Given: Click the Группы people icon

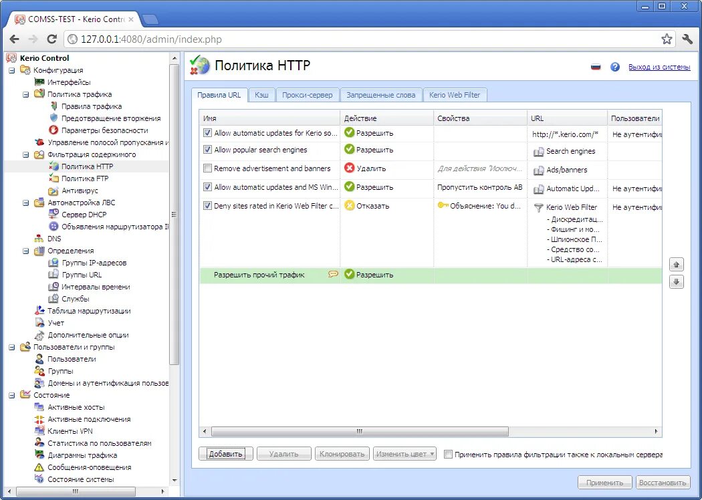Looking at the screenshot, I should (x=40, y=371).
